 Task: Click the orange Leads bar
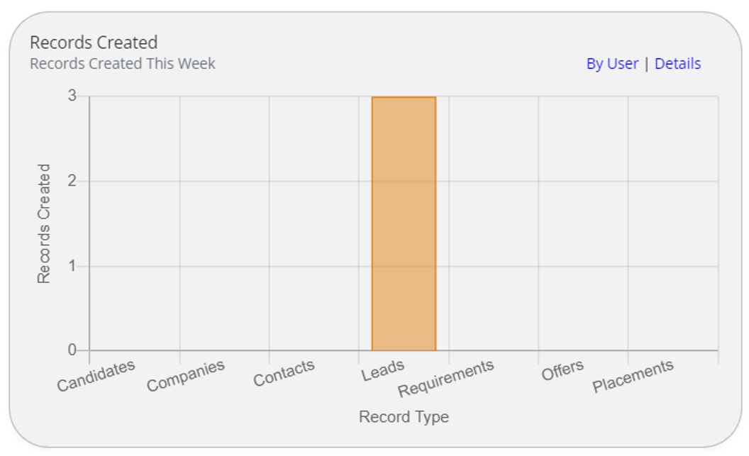[x=404, y=223]
